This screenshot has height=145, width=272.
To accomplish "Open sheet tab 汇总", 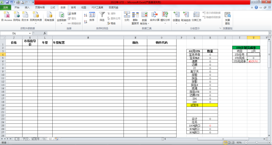I will pyautogui.click(x=17, y=139).
